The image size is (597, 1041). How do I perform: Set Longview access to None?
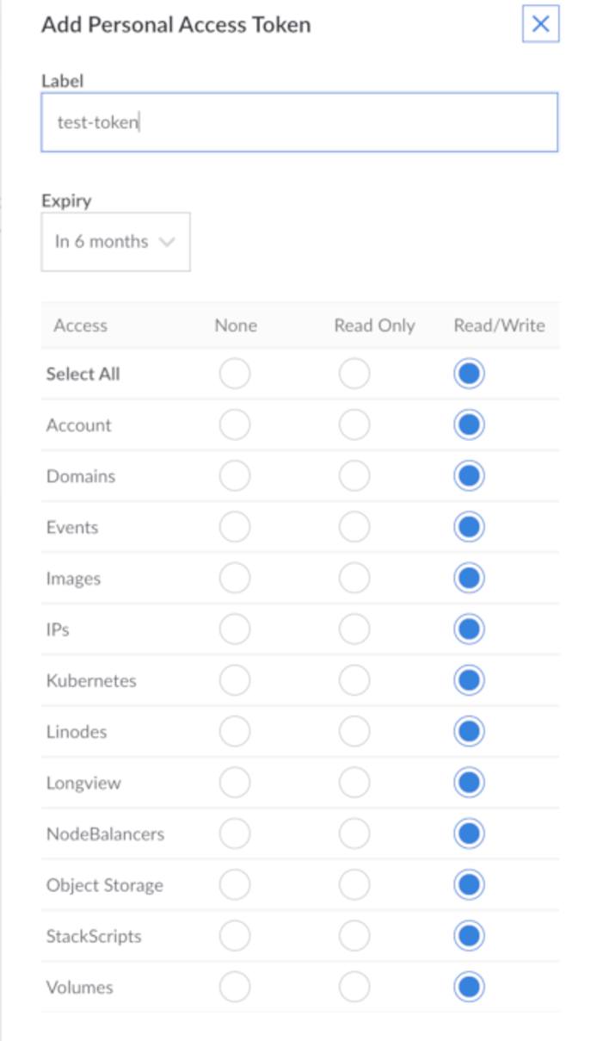[x=234, y=782]
